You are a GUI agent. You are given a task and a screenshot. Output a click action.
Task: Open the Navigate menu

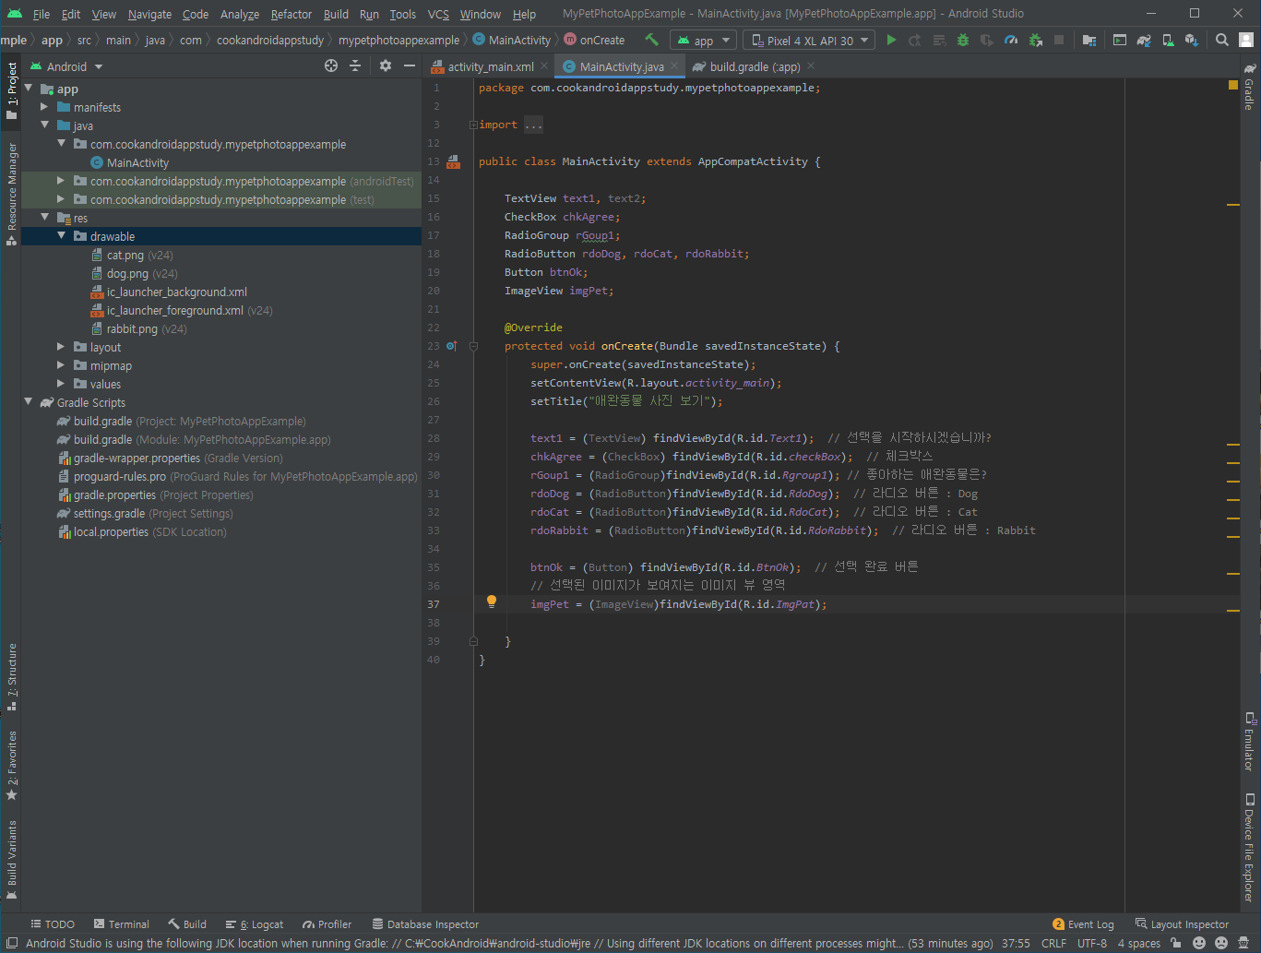pyautogui.click(x=149, y=14)
